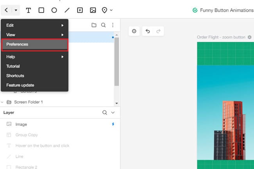
Task: Select the Ellipse shape tool
Action: [x=54, y=10]
